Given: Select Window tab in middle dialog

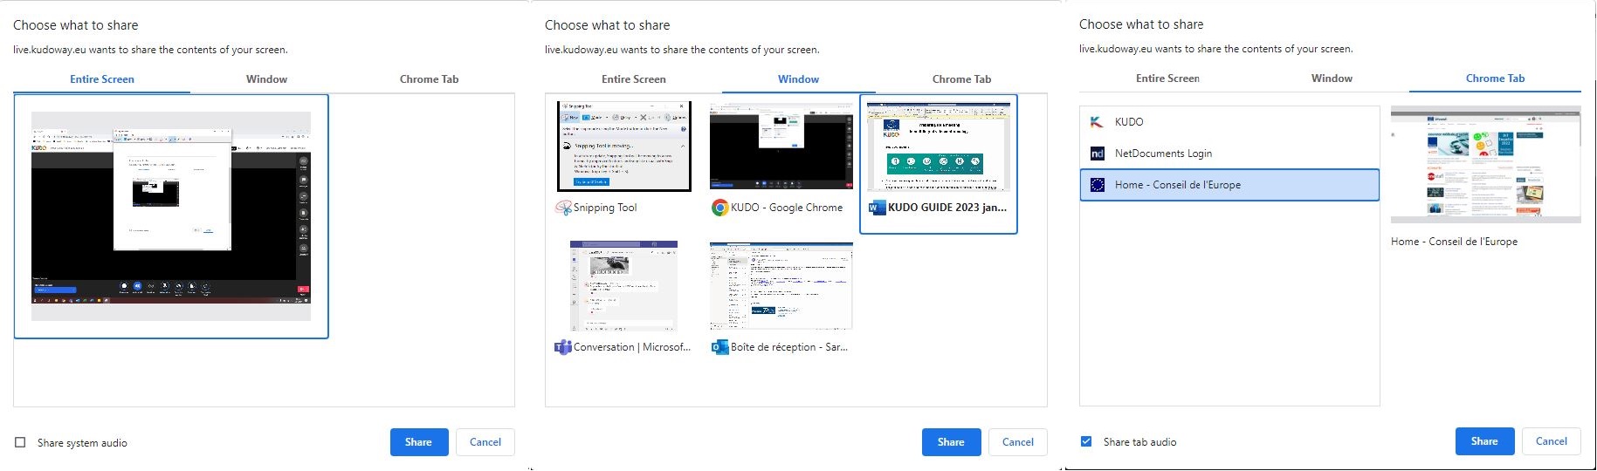Looking at the screenshot, I should (x=798, y=79).
